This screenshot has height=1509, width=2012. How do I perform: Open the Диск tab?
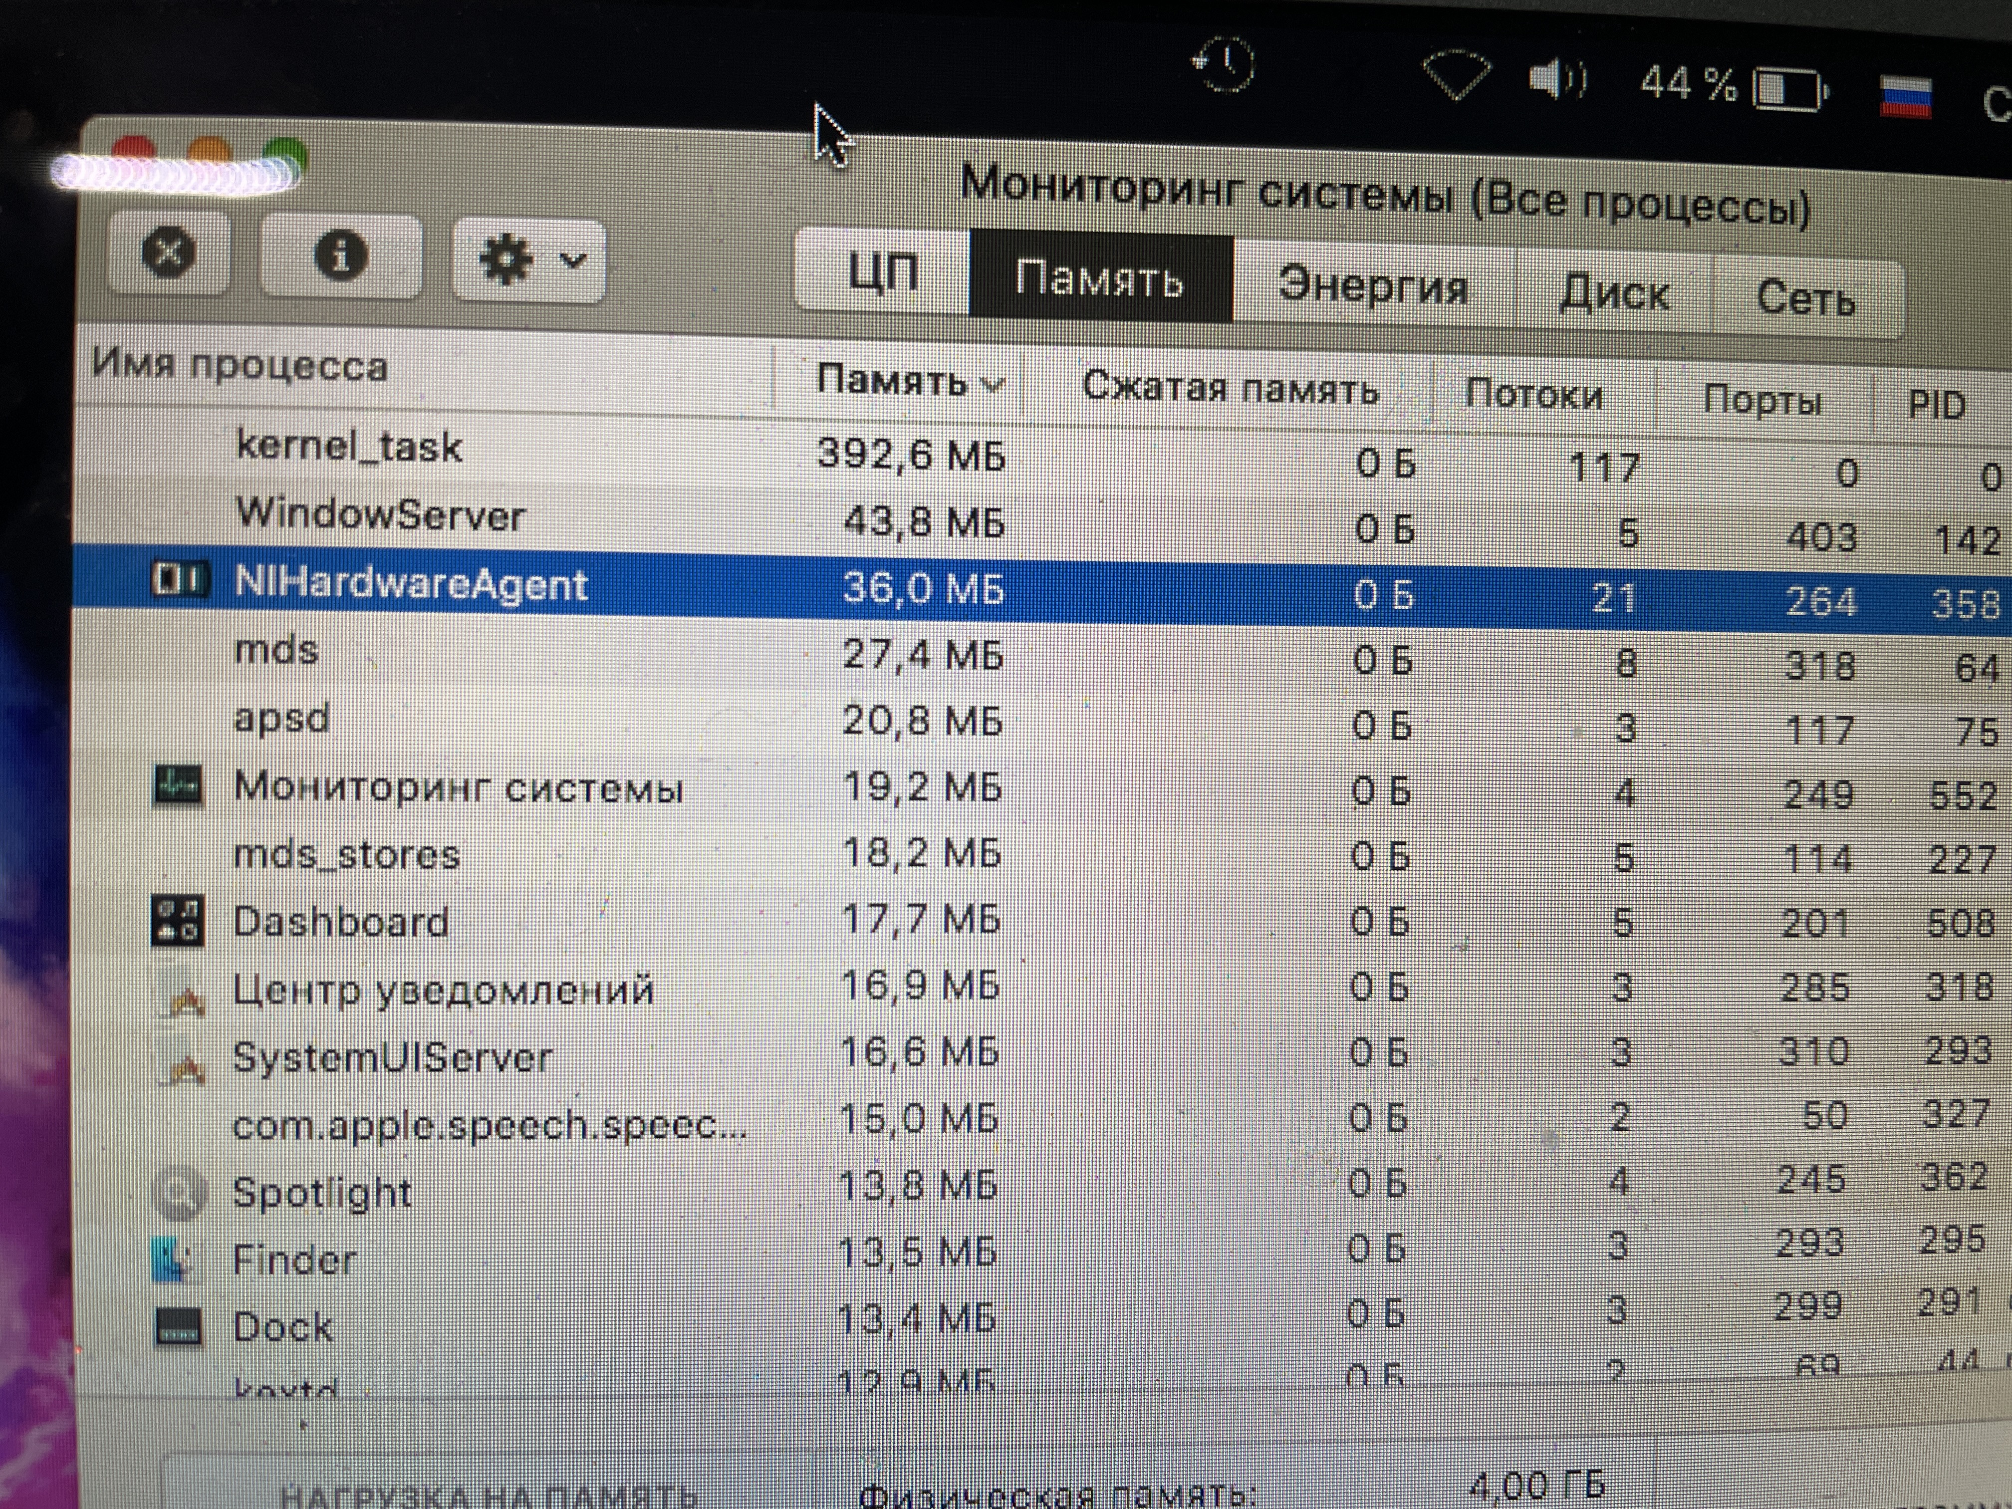click(x=1614, y=293)
